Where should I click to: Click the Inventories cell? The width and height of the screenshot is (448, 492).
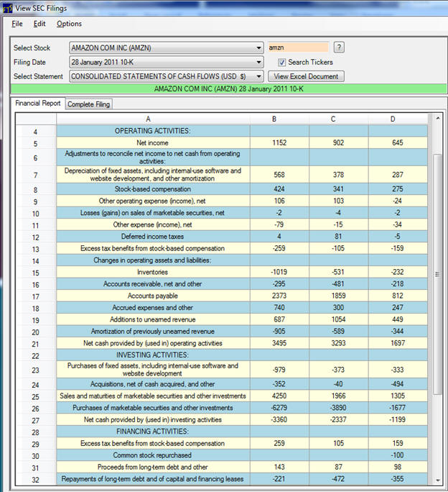[153, 272]
